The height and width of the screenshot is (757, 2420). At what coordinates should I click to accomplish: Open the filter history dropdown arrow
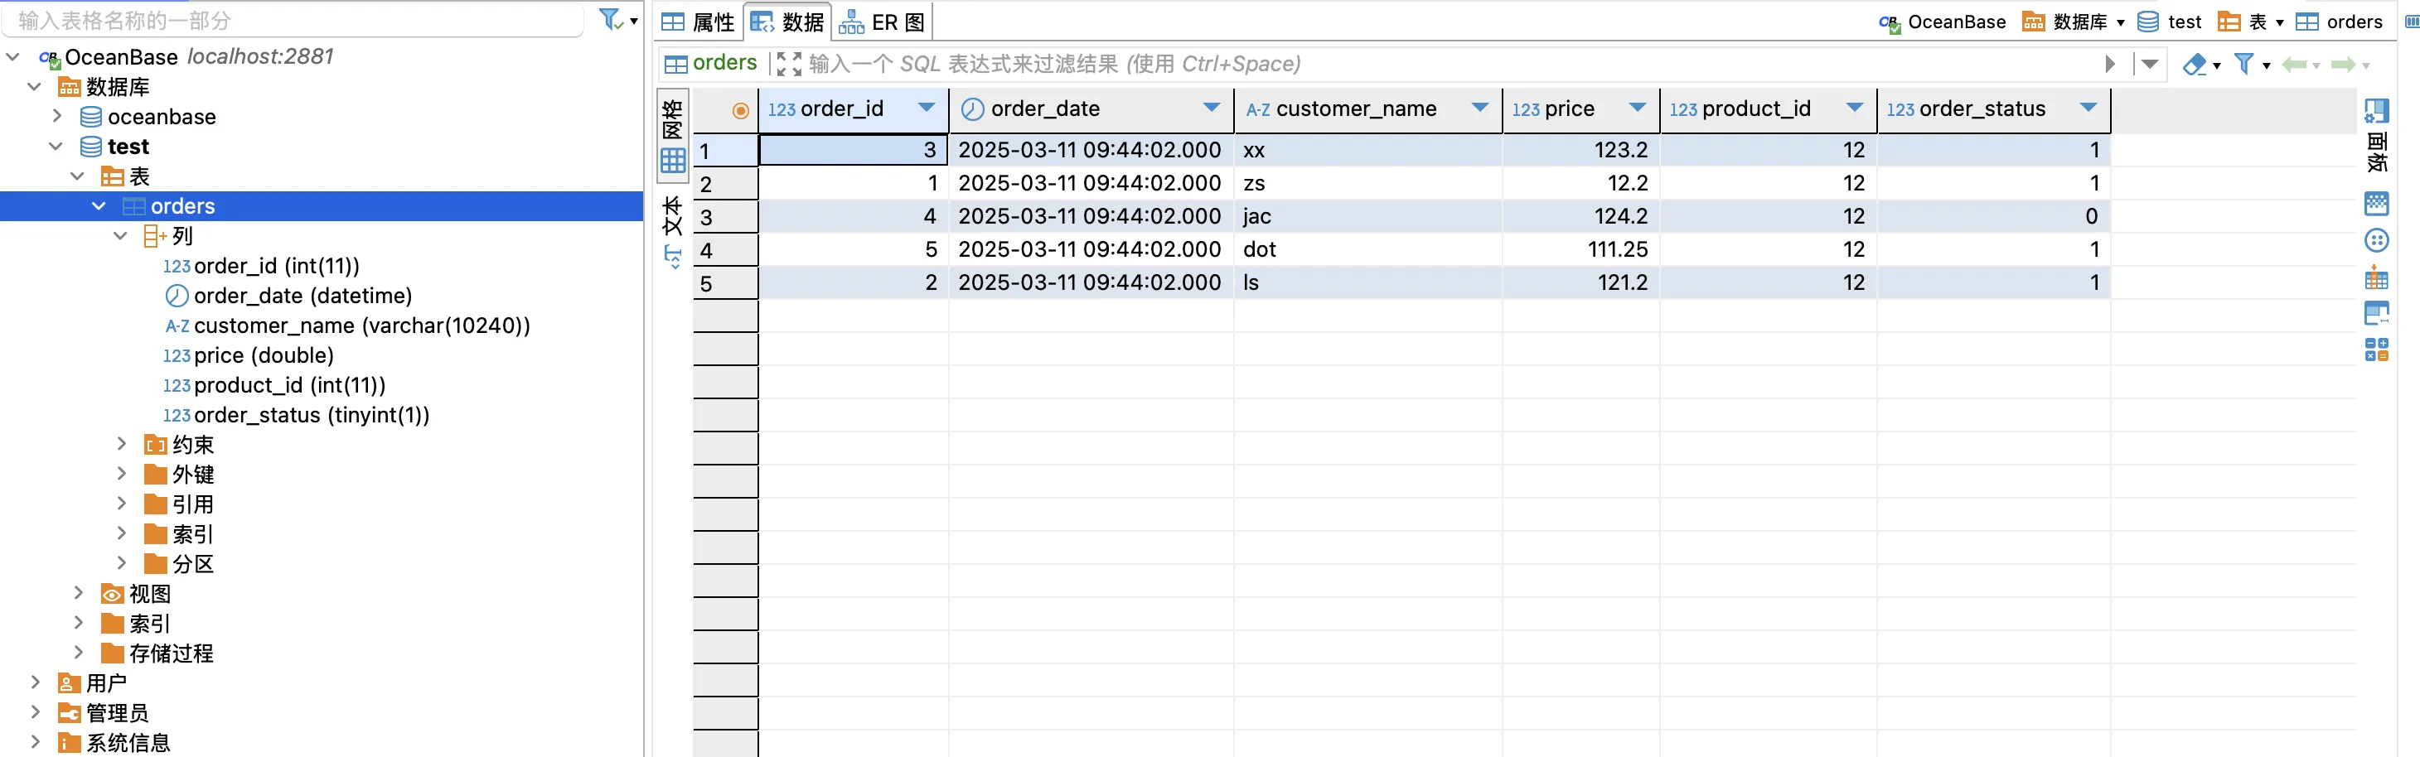coord(2150,64)
